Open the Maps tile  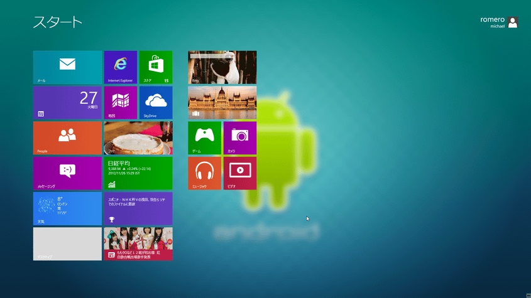121,102
